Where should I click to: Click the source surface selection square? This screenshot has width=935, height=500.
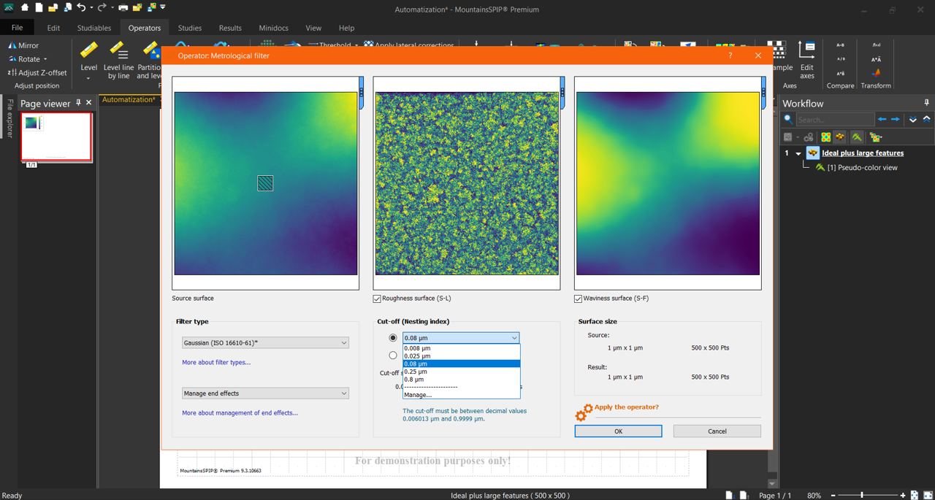(x=265, y=183)
